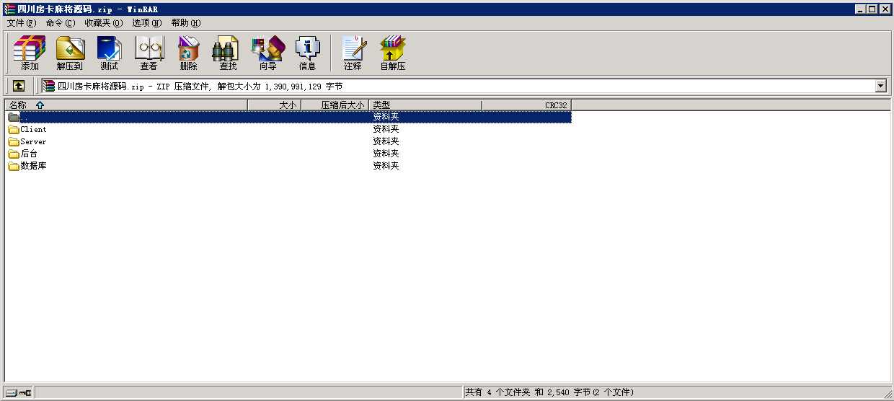Sort by CRC32 column header
The width and height of the screenshot is (894, 401).
point(526,105)
